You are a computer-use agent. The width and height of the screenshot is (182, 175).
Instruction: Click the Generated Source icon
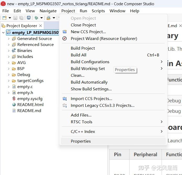click(14, 39)
